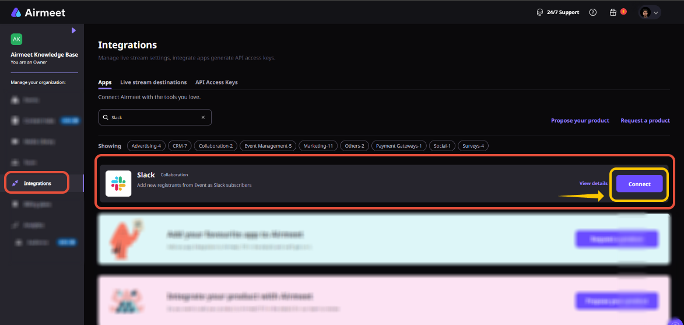The width and height of the screenshot is (684, 325).
Task: Click the Slack app logo
Action: click(x=118, y=183)
